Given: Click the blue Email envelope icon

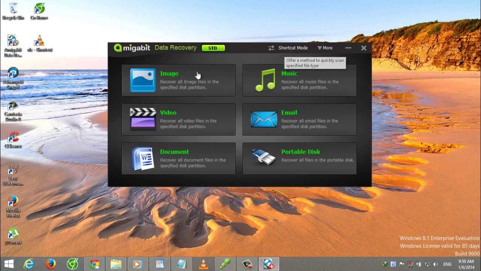Looking at the screenshot, I should click(x=264, y=119).
